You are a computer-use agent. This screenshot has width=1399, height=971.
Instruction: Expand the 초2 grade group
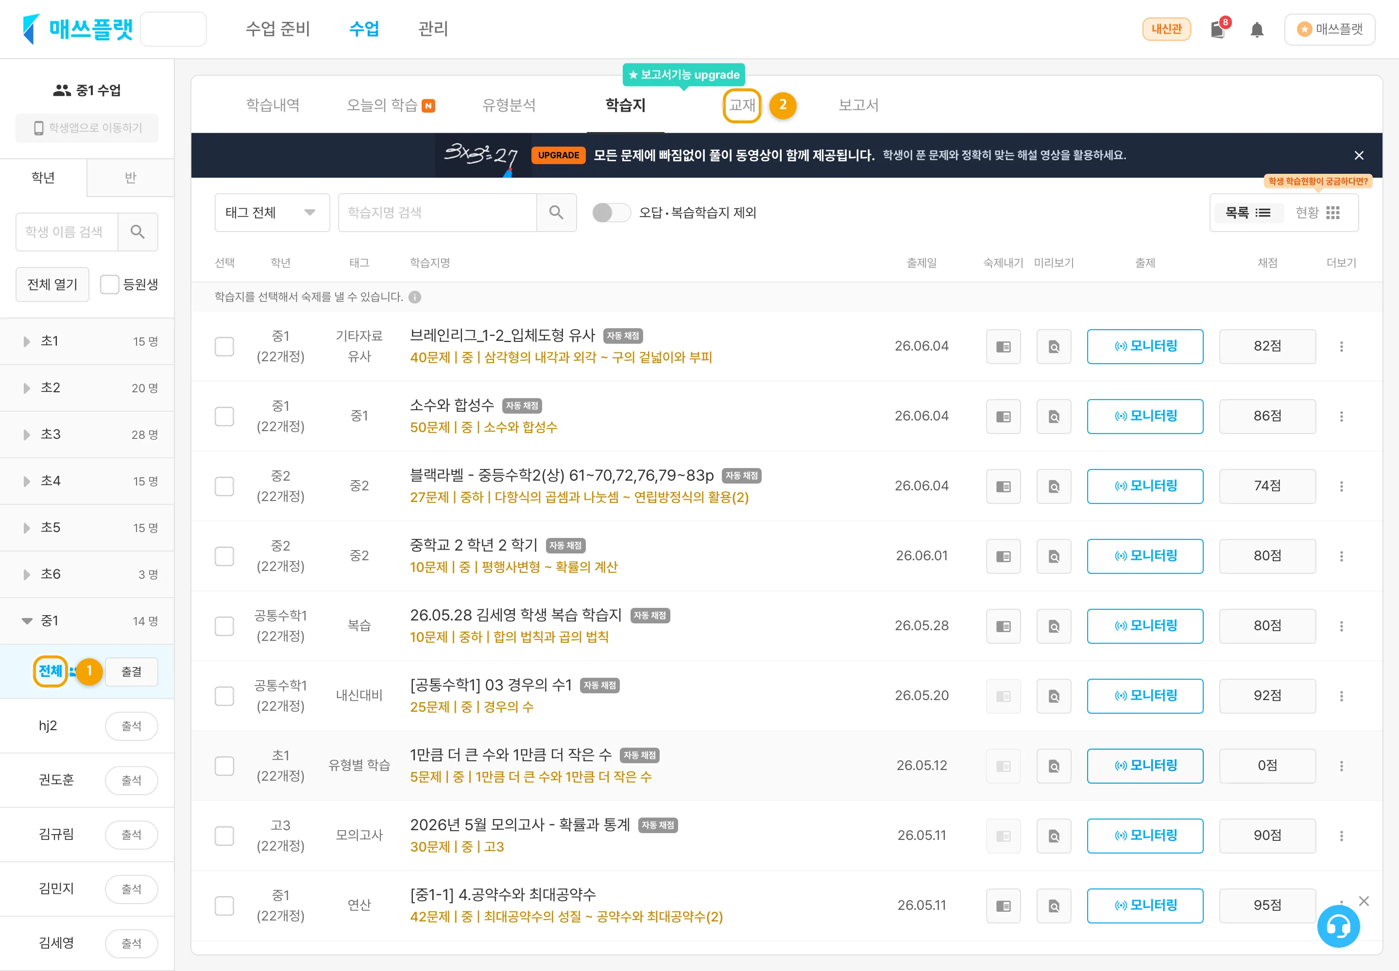[87, 388]
